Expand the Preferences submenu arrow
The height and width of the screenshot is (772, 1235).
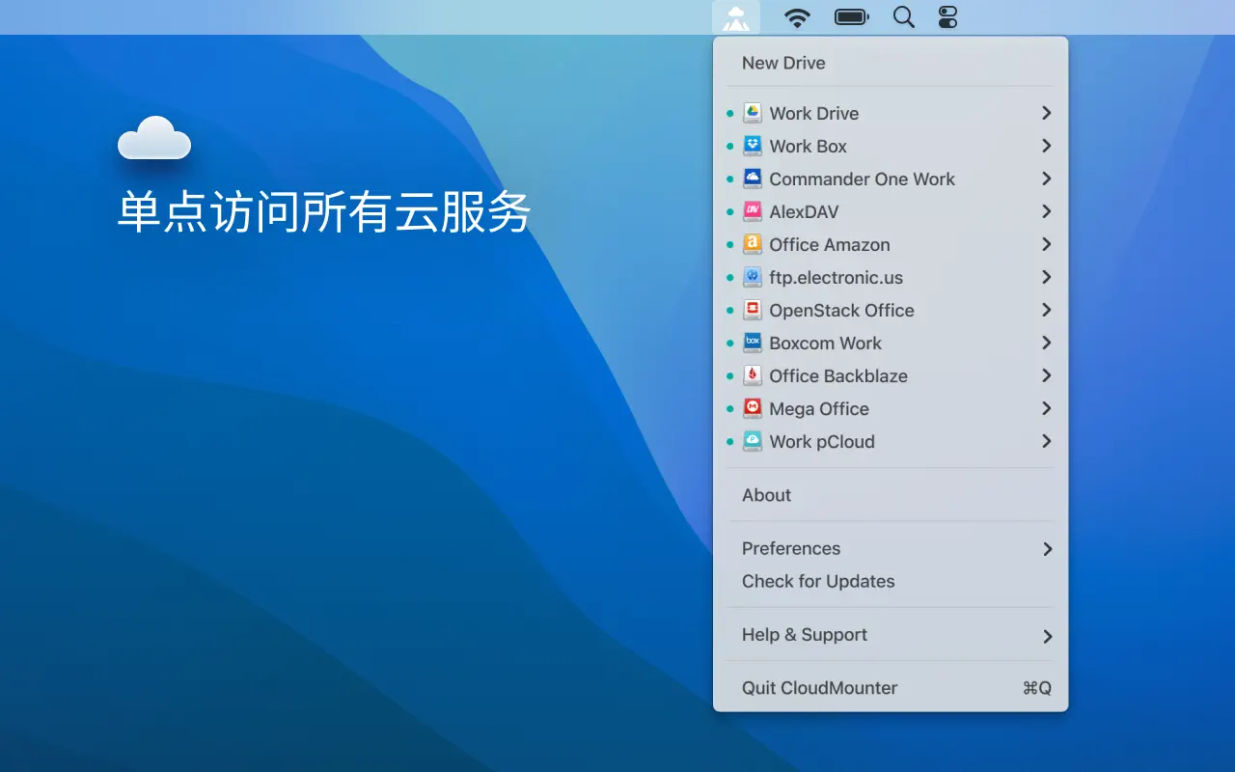(1047, 549)
